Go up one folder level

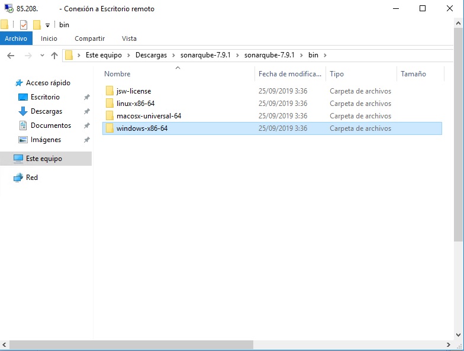(54, 56)
